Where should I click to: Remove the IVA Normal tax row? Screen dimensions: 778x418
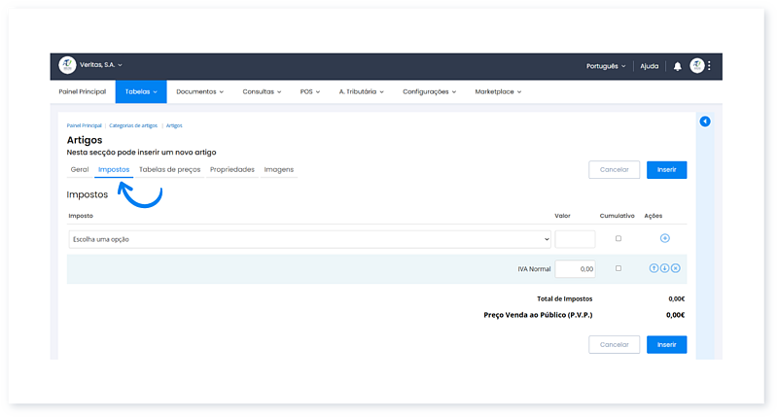(675, 268)
